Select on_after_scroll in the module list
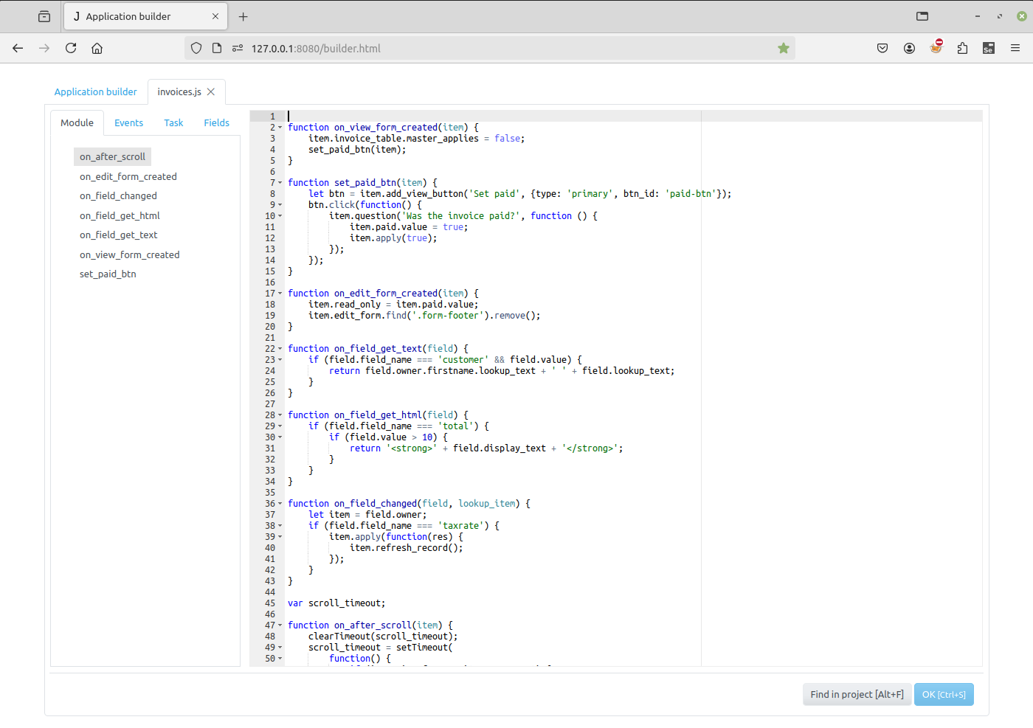The height and width of the screenshot is (728, 1033). point(112,156)
